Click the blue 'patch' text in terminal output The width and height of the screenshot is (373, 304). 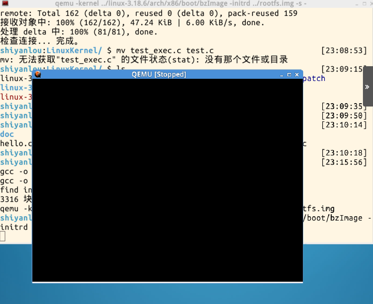314,78
